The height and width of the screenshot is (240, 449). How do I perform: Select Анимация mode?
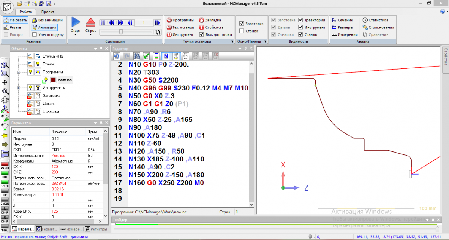click(x=44, y=27)
